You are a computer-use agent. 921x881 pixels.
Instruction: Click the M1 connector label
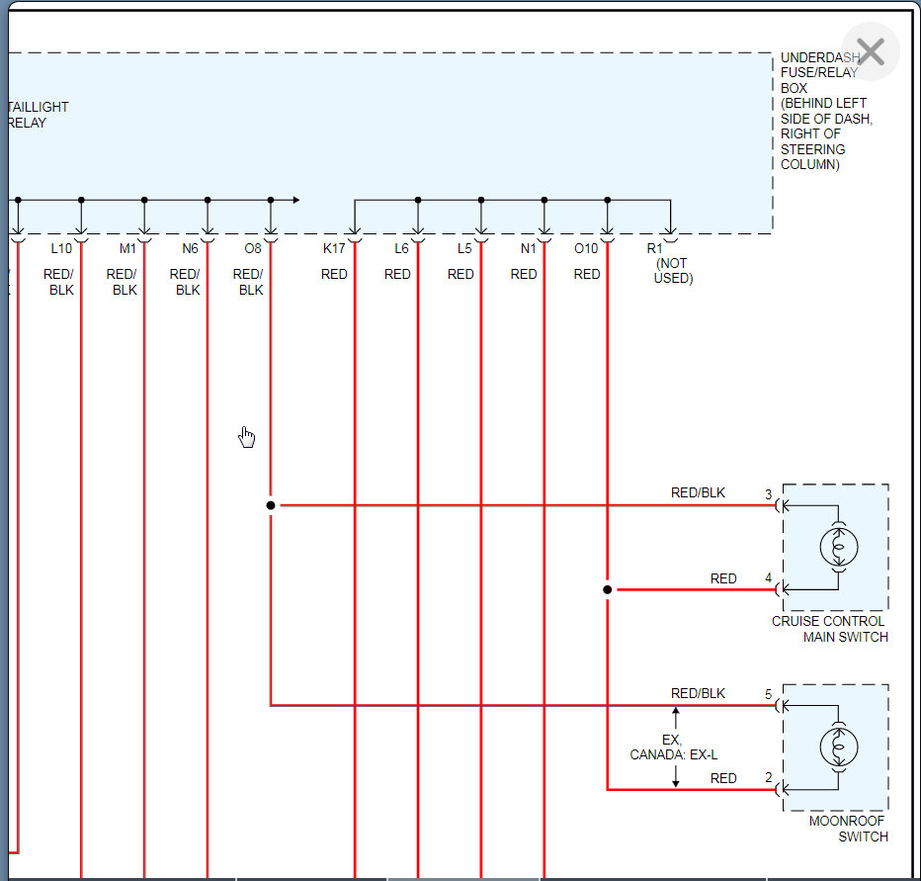(127, 248)
